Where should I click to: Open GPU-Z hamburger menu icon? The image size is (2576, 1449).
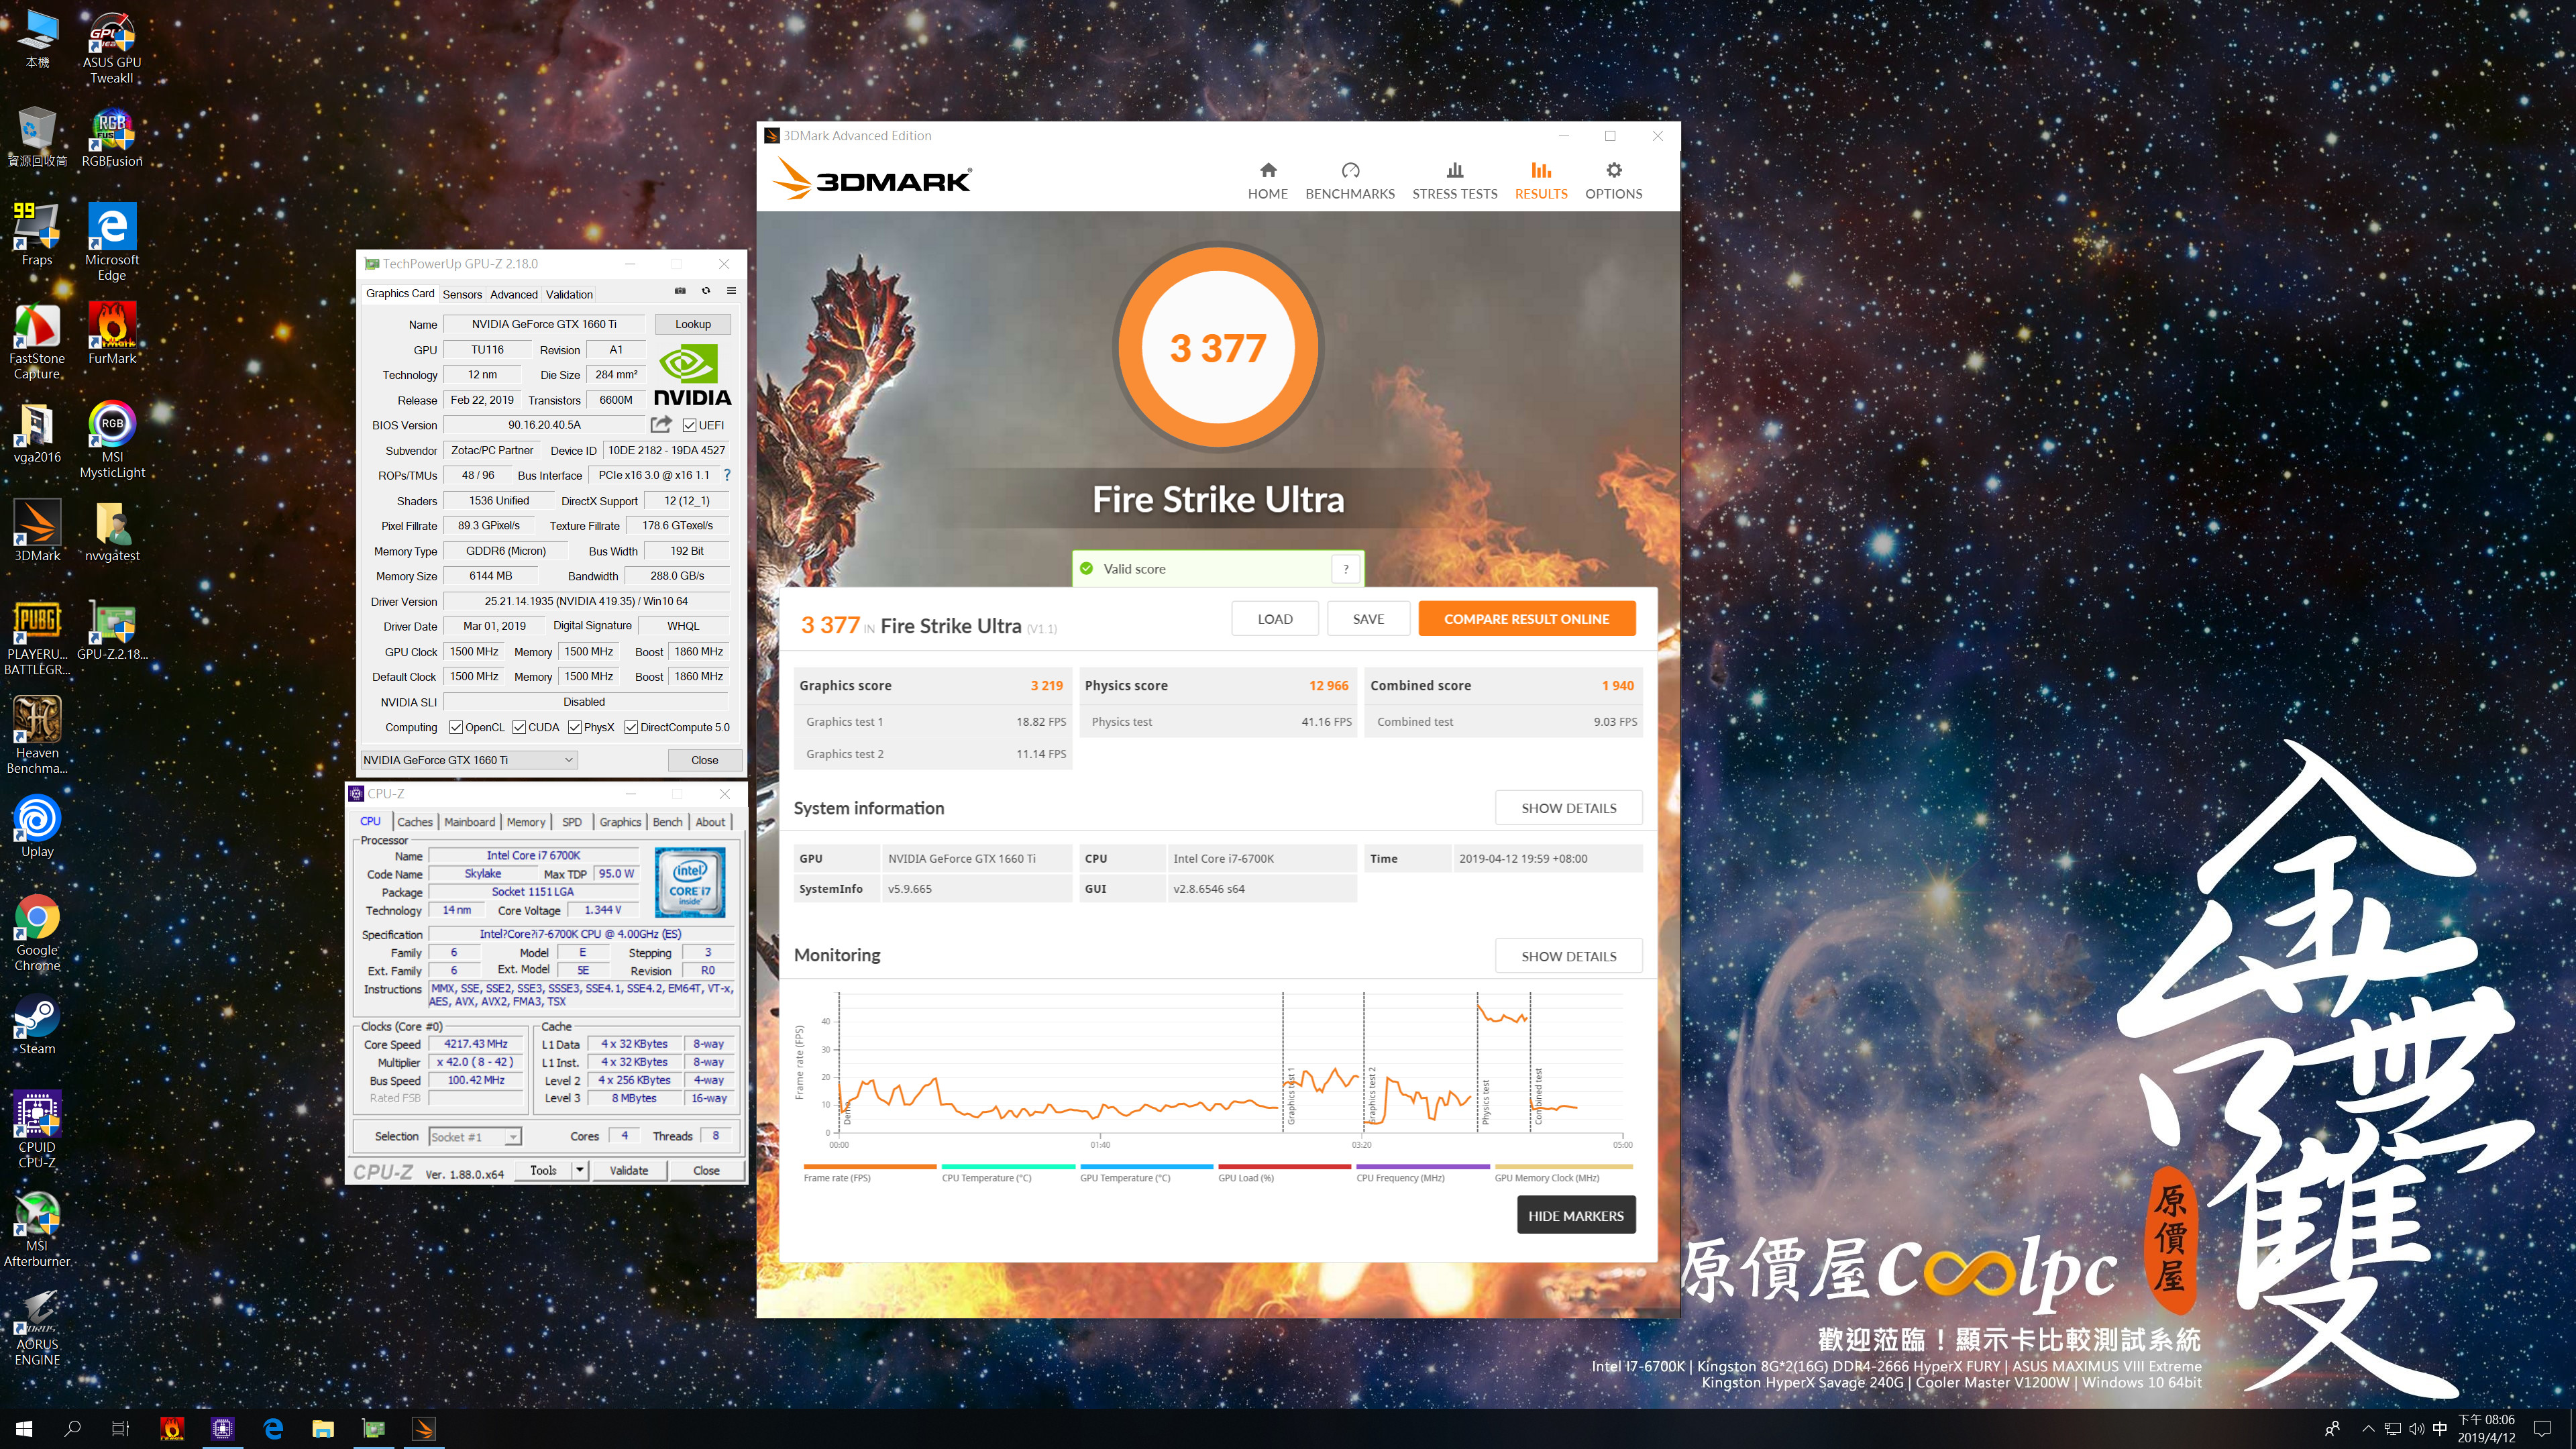click(x=731, y=291)
